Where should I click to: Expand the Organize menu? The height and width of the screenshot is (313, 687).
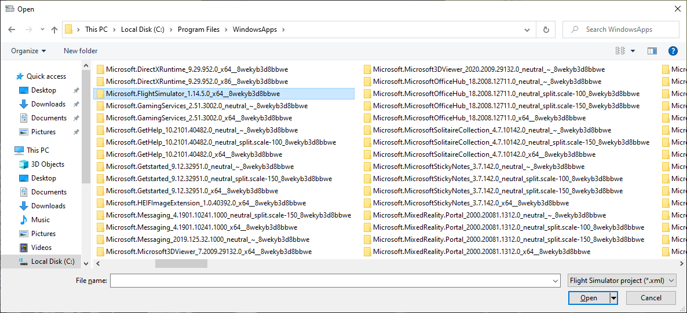click(28, 51)
